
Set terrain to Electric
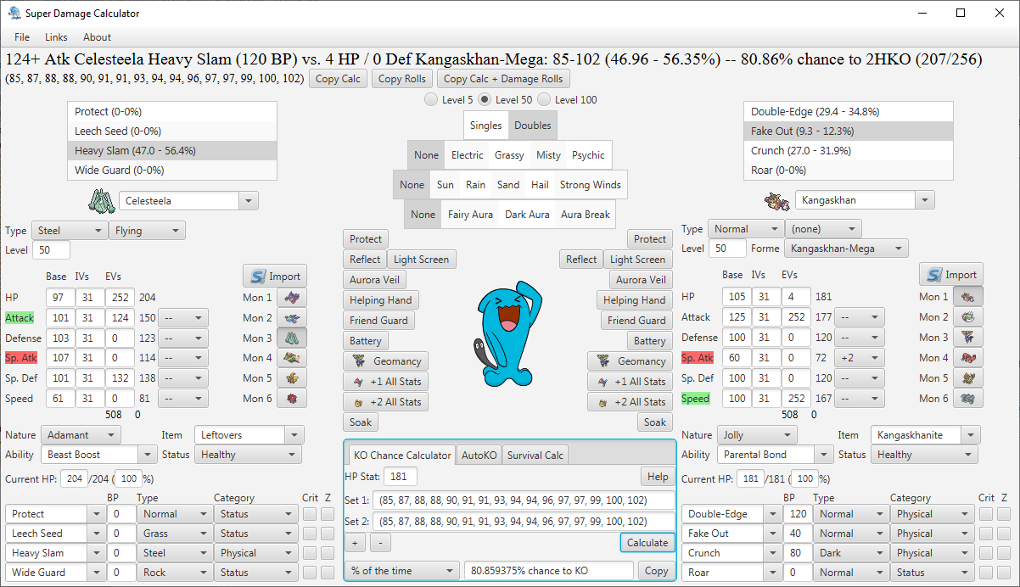click(467, 155)
